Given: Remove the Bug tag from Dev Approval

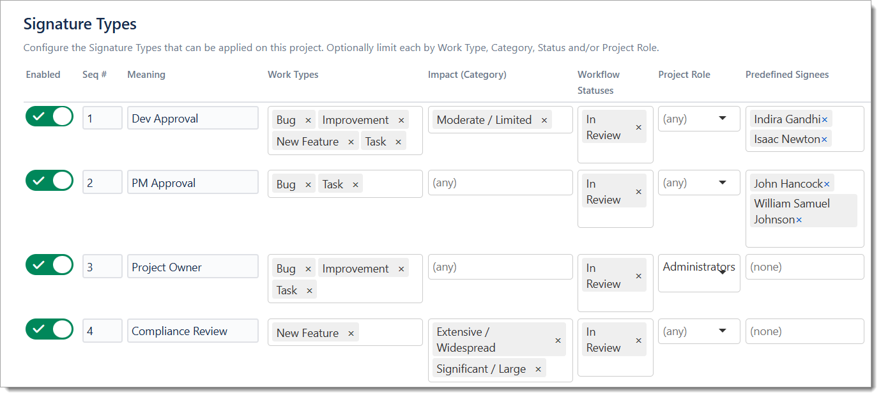Looking at the screenshot, I should click(x=308, y=121).
